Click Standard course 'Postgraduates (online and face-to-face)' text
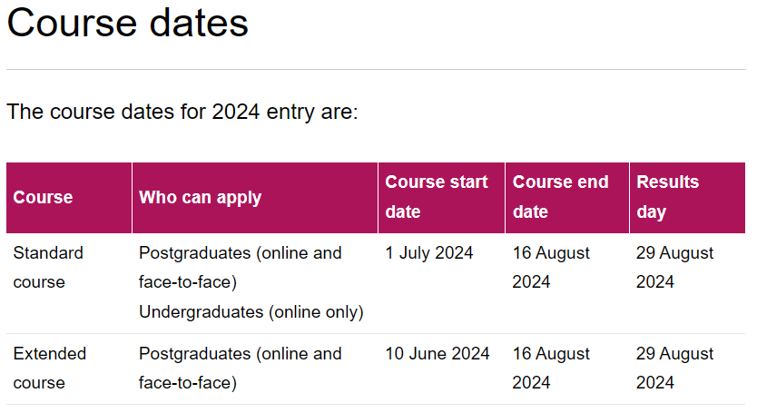Image resolution: width=757 pixels, height=413 pixels. click(241, 268)
